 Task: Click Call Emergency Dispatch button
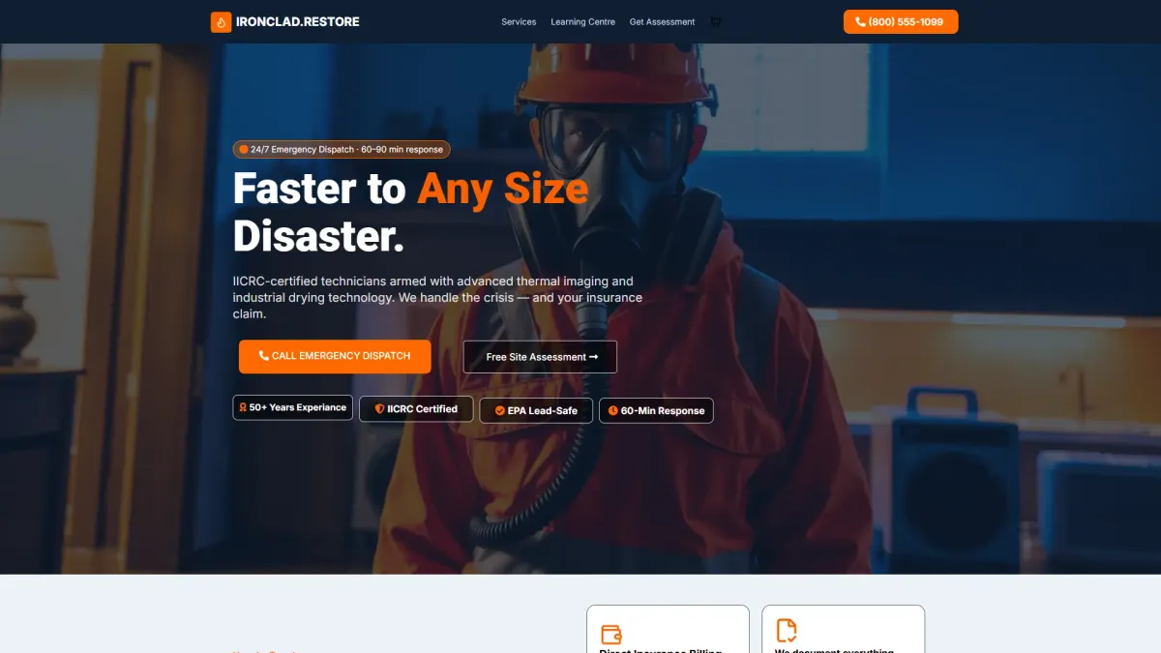click(335, 356)
